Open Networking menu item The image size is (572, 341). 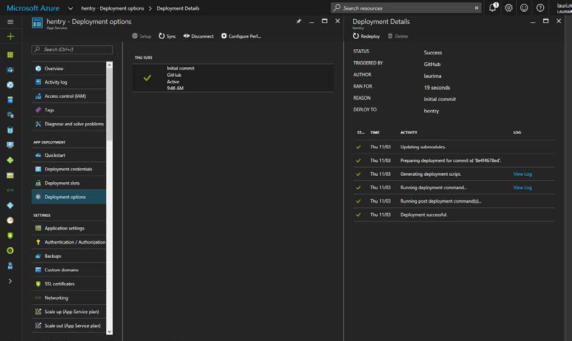point(69,298)
